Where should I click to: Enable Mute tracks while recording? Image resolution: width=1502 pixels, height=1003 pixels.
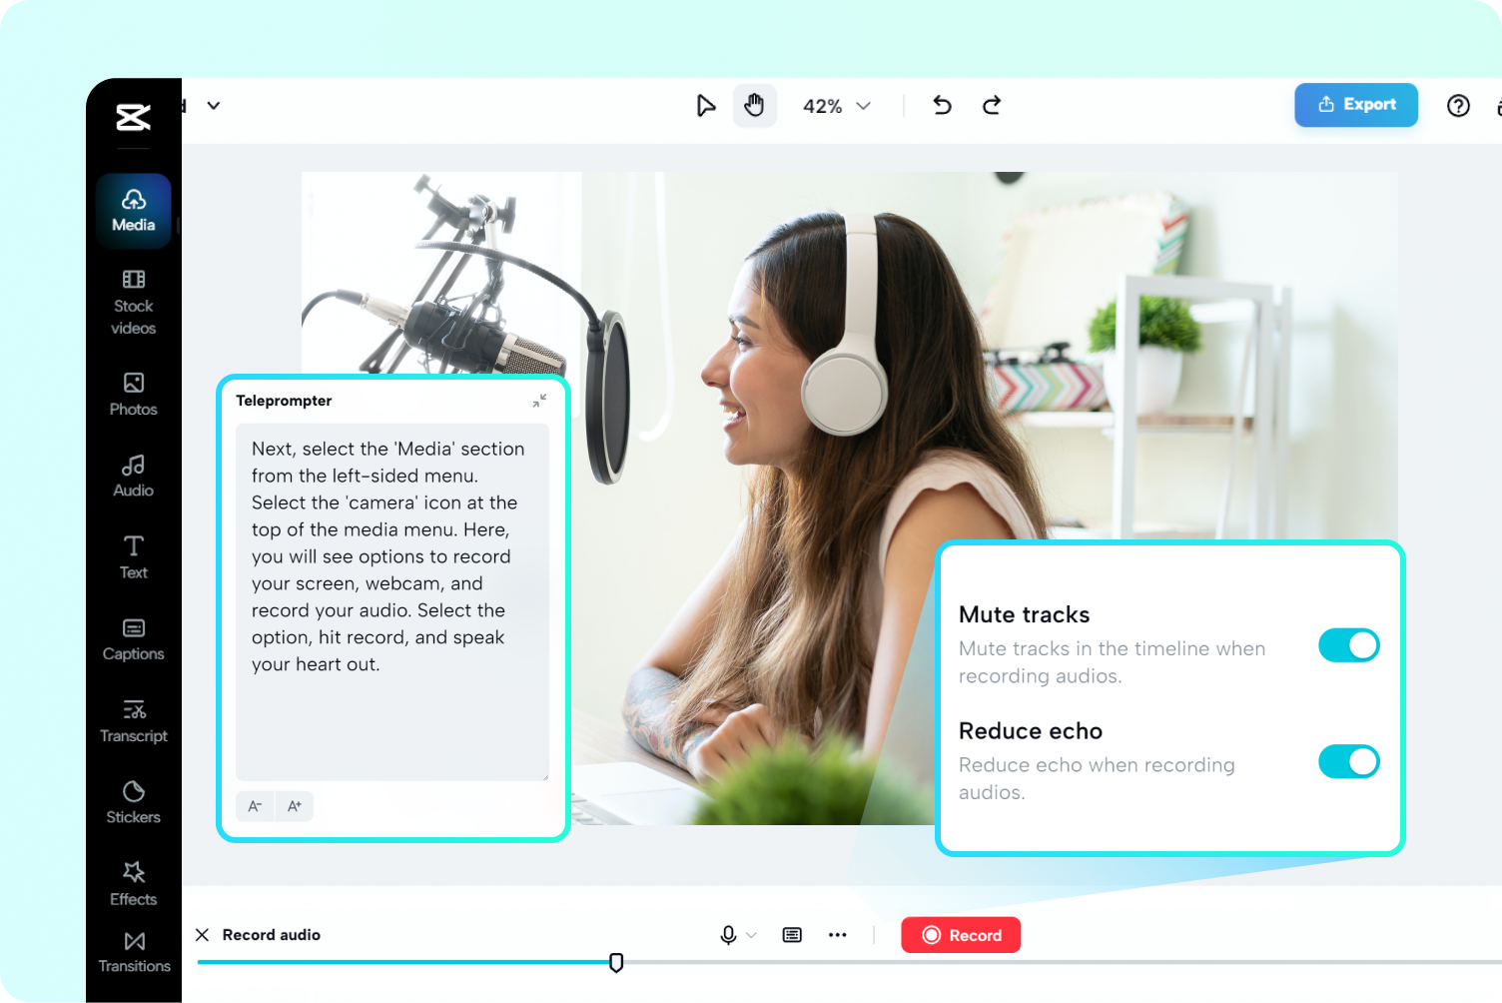1348,645
